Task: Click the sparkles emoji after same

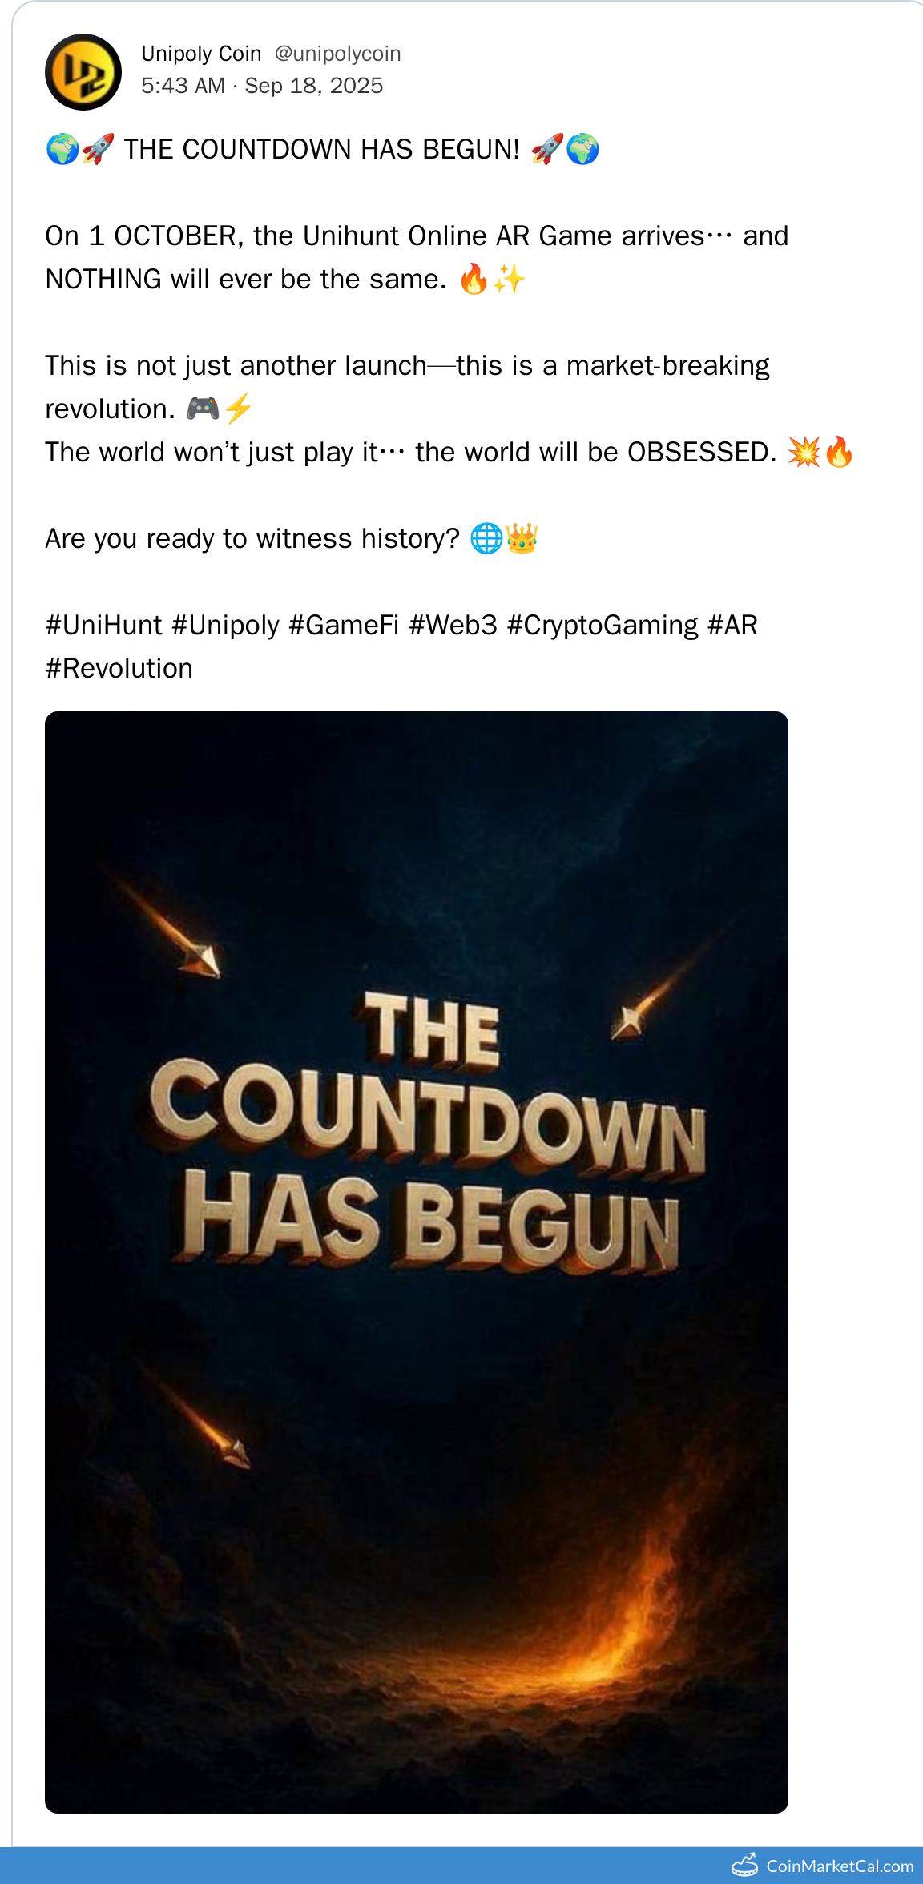Action: coord(509,279)
